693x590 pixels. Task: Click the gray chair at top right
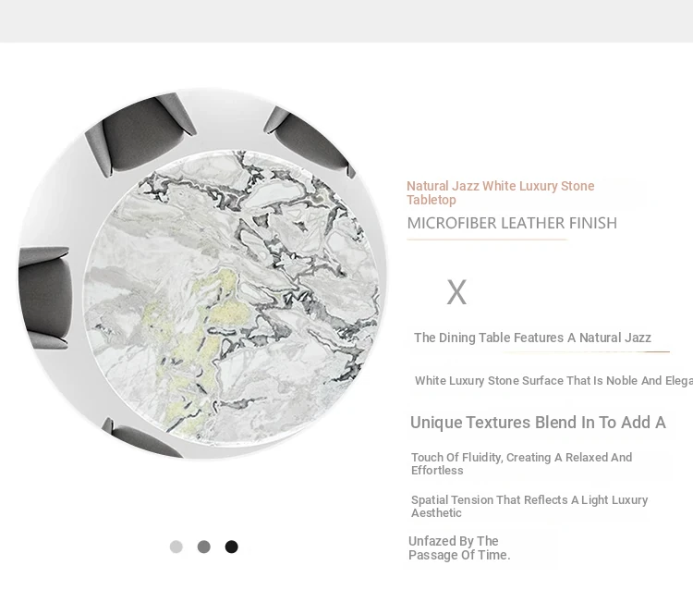point(310,141)
